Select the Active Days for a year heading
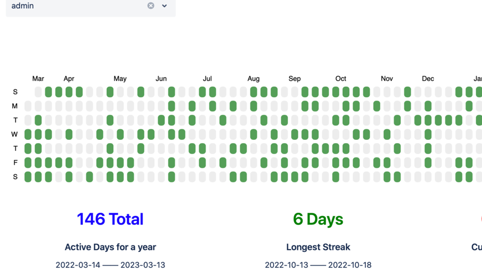This screenshot has width=482, height=274. [110, 247]
